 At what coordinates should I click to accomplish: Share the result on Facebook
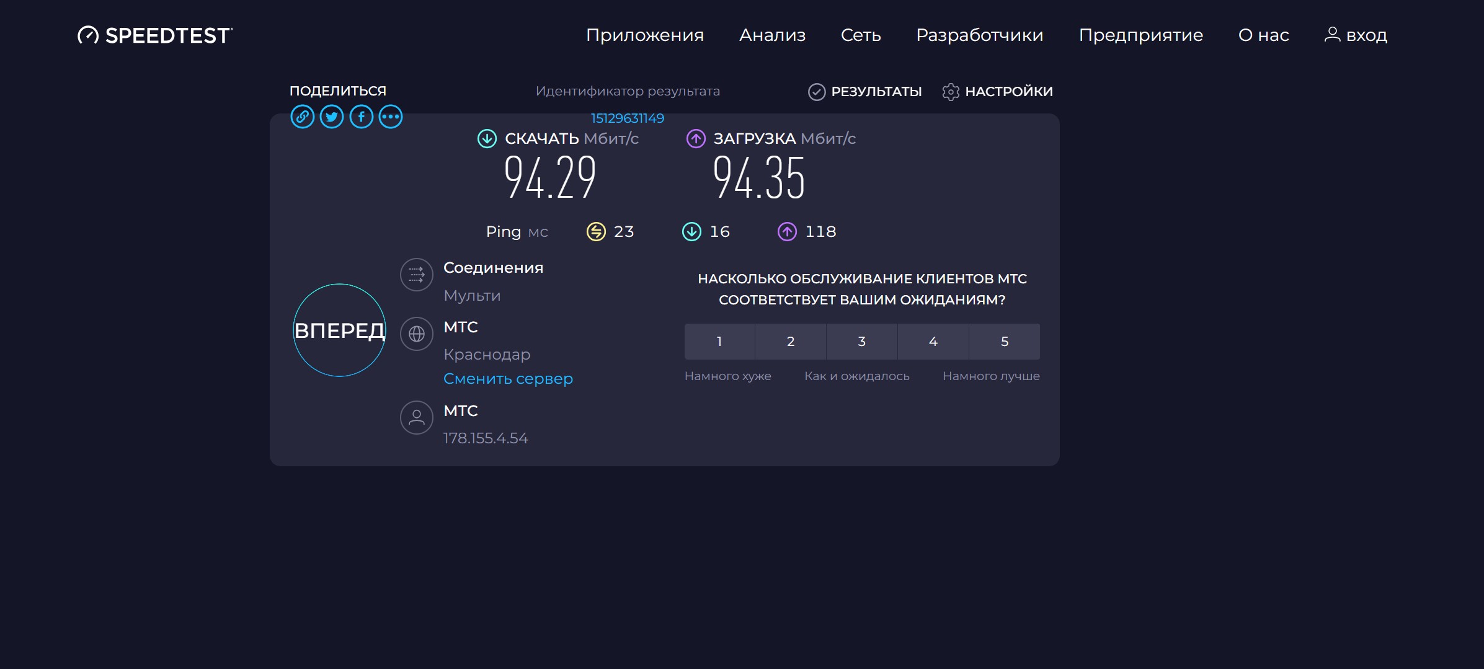pos(362,117)
